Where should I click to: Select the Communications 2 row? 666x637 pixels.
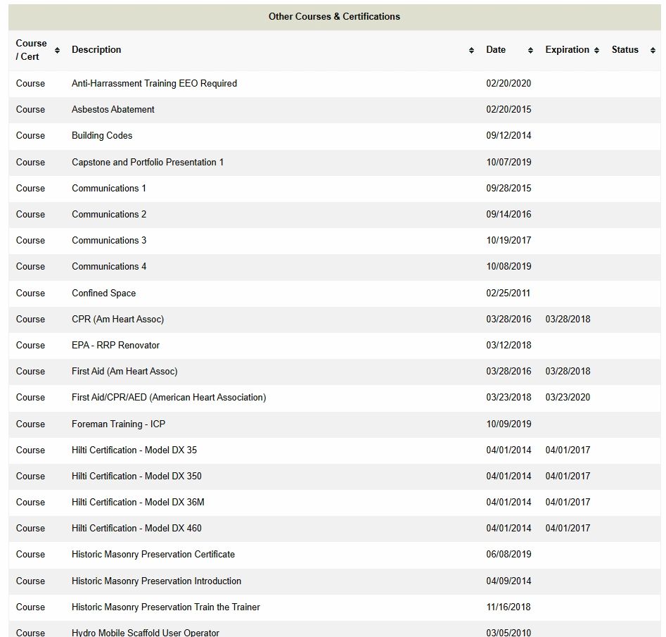tap(334, 214)
